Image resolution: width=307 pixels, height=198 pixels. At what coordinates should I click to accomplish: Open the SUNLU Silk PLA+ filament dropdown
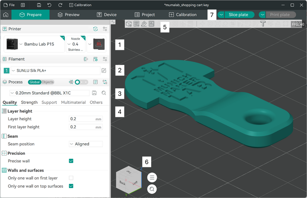55,70
